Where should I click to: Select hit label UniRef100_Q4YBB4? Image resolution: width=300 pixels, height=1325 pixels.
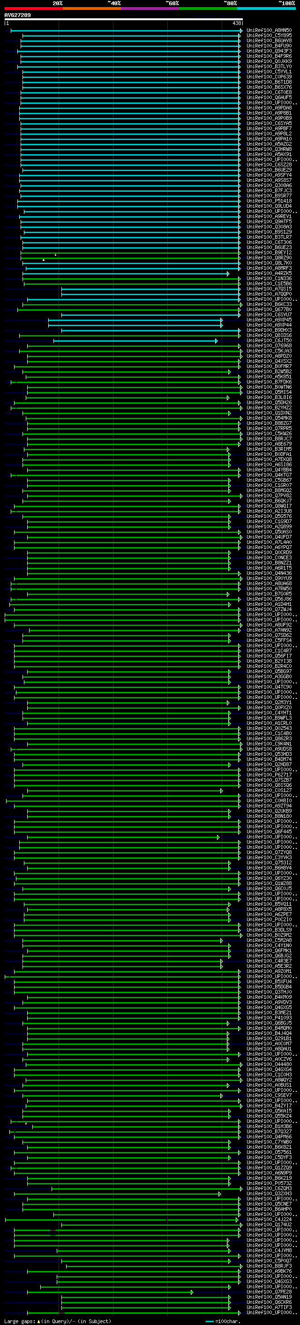(x=269, y=470)
